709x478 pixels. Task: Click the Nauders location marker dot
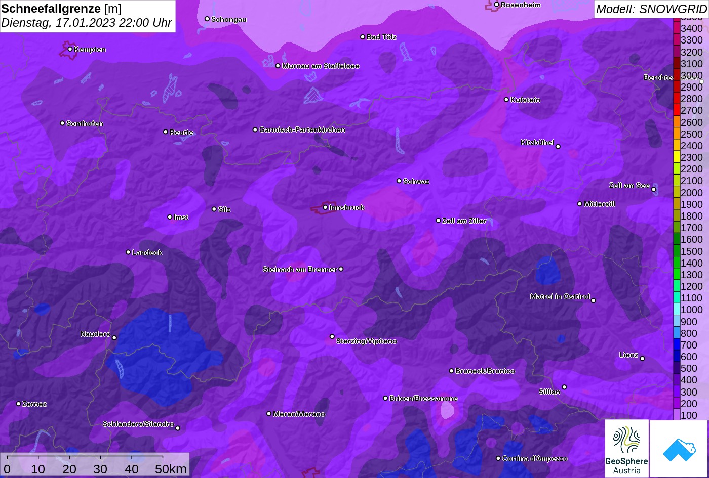(114, 338)
